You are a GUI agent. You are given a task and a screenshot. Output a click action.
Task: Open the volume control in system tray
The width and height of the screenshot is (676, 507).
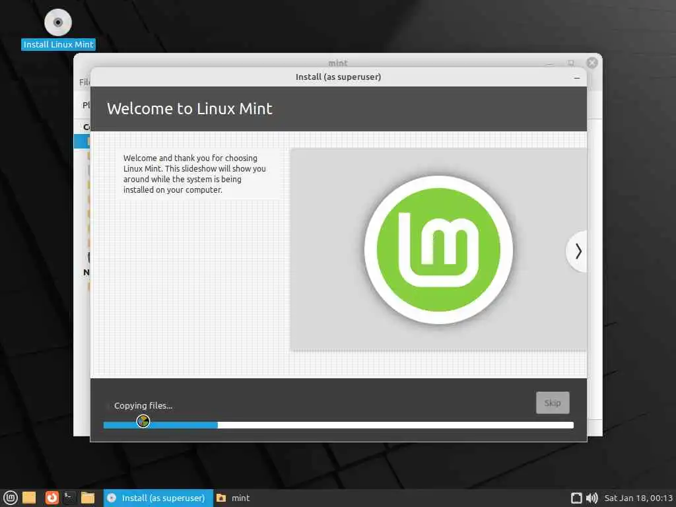(x=592, y=498)
